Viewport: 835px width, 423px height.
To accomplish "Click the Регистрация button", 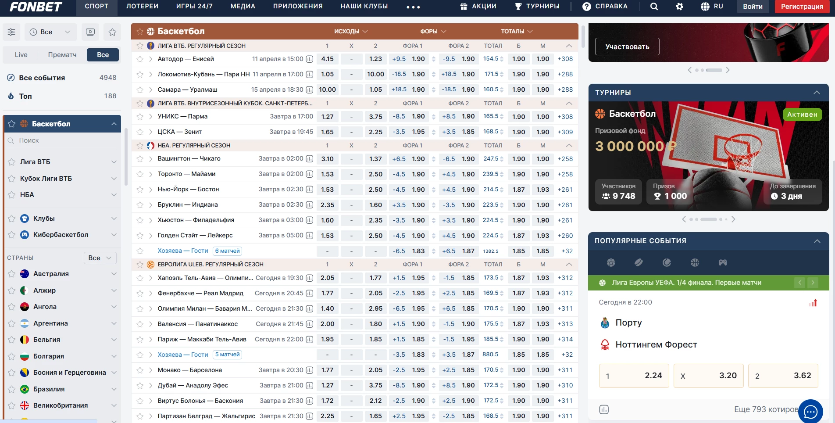I will [802, 7].
